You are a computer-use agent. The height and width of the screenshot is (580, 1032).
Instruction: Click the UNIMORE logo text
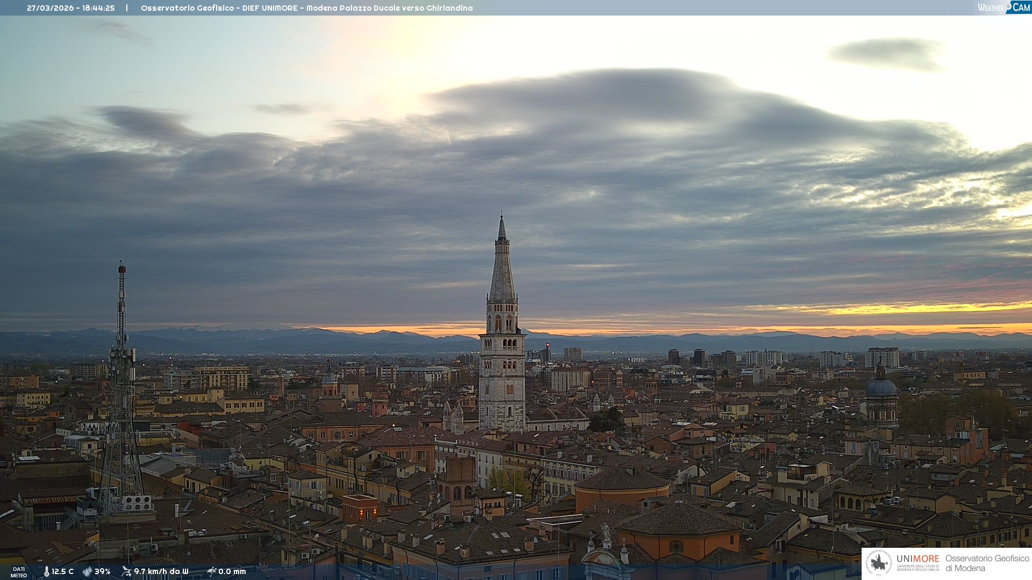[918, 559]
